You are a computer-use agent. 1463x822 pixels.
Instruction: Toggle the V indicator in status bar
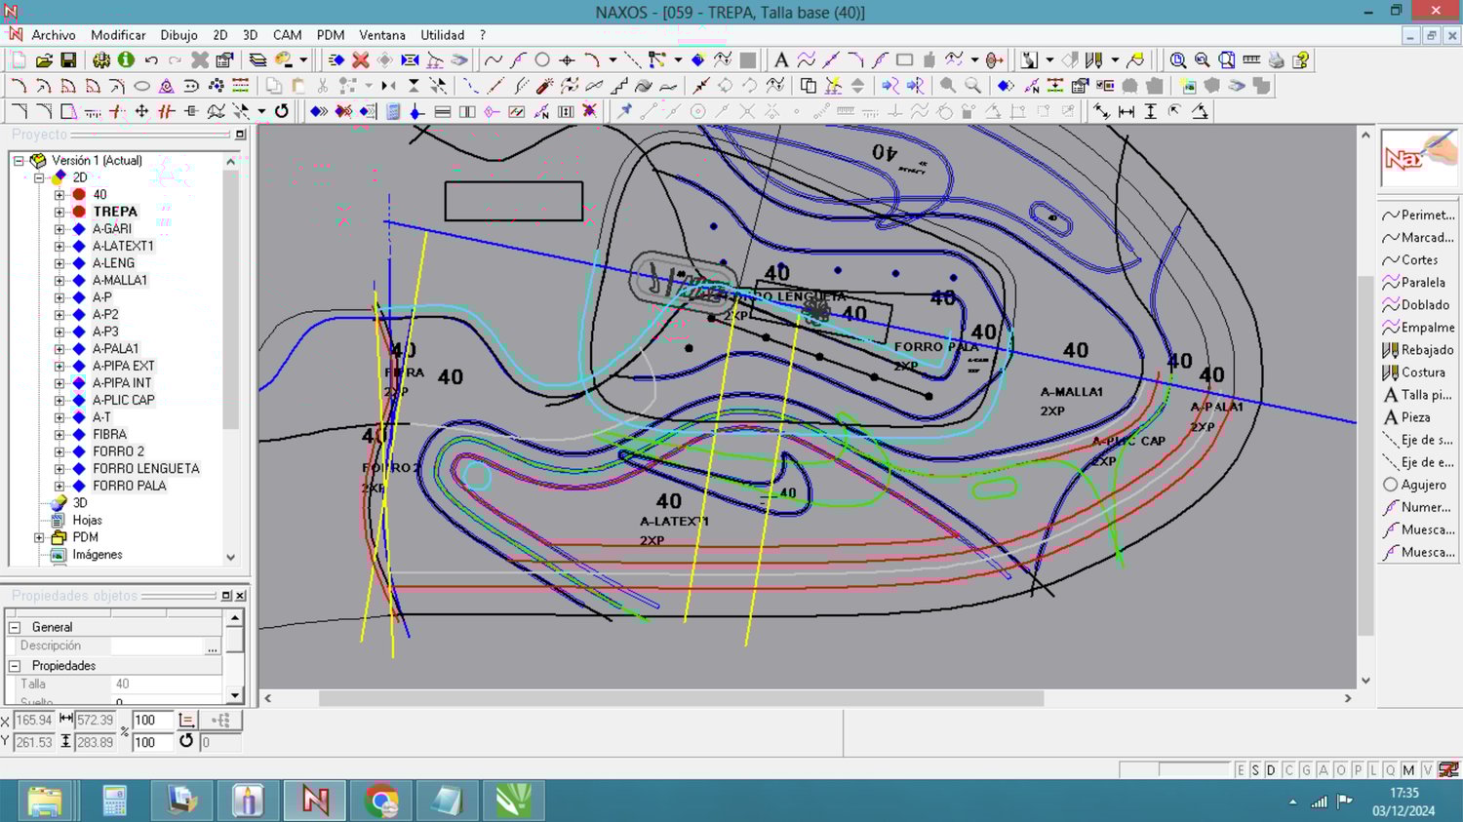(x=1427, y=770)
